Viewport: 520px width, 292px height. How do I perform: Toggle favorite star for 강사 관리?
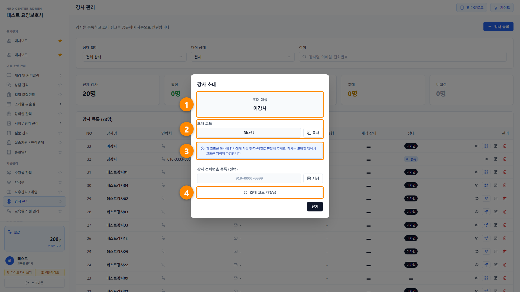coord(60,201)
